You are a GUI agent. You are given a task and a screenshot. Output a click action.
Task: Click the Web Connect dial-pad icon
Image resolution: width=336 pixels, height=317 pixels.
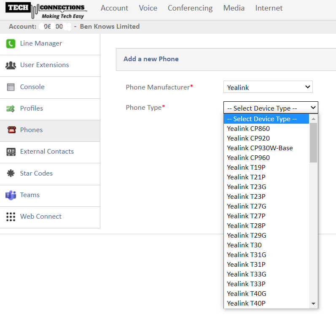(x=11, y=217)
